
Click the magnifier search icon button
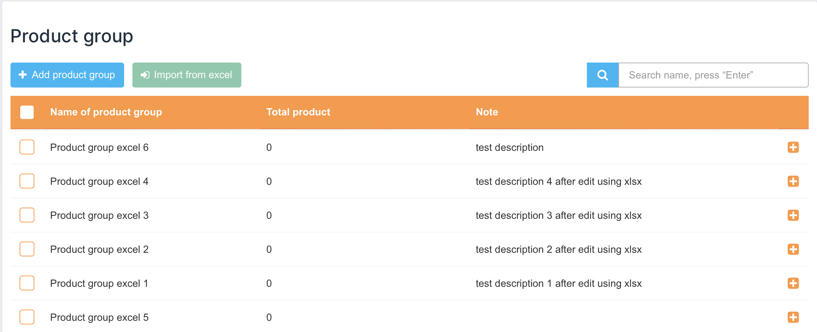[x=602, y=75]
